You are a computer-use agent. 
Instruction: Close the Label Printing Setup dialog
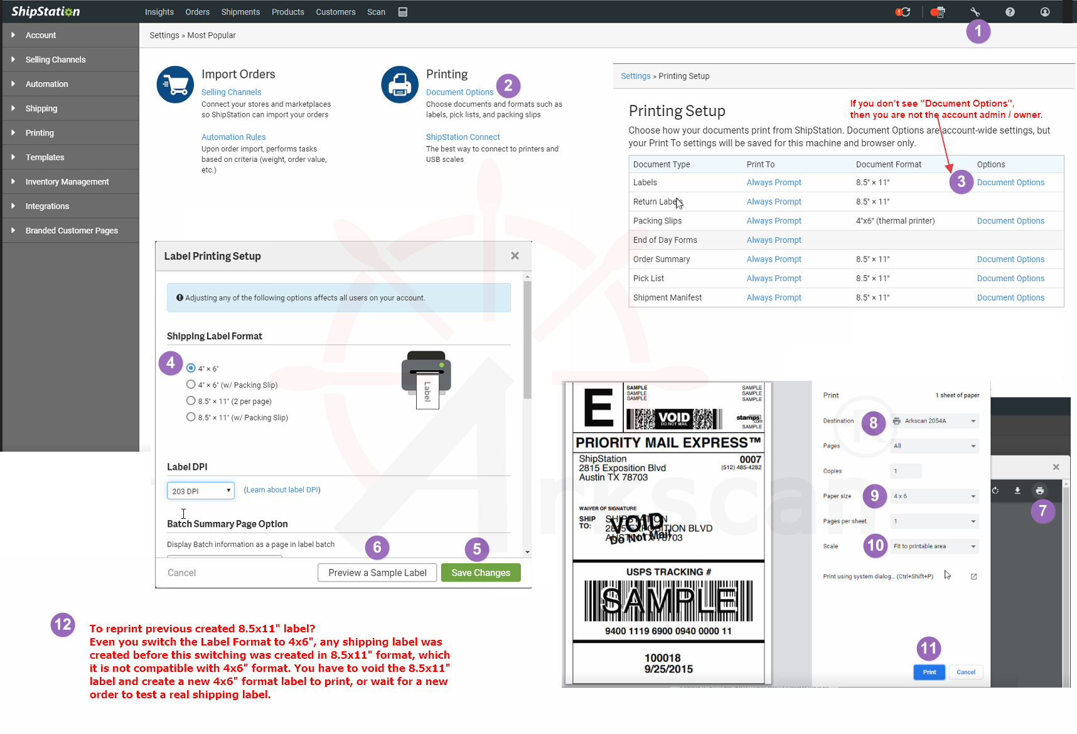point(515,256)
